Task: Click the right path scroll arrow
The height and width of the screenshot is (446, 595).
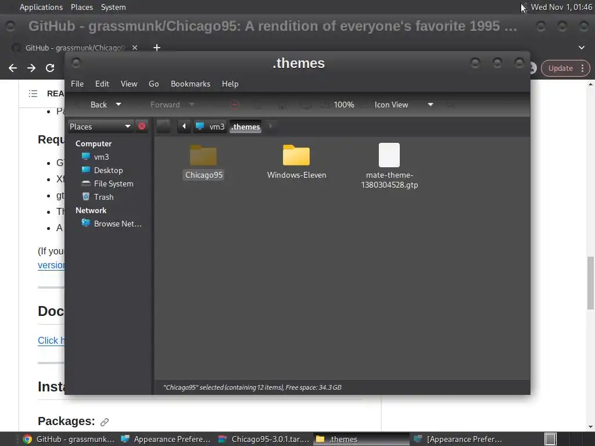Action: pyautogui.click(x=270, y=126)
